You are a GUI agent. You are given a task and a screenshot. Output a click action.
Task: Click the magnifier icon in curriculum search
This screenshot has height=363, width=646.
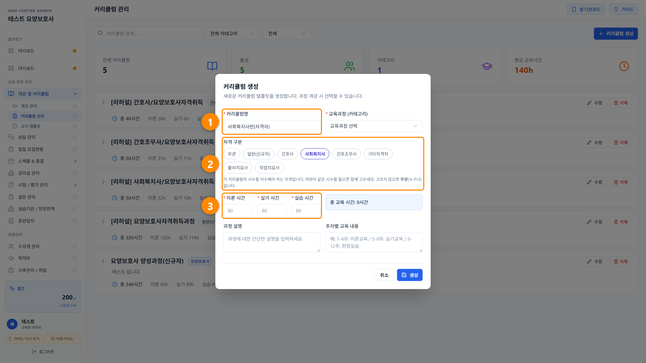(x=100, y=33)
